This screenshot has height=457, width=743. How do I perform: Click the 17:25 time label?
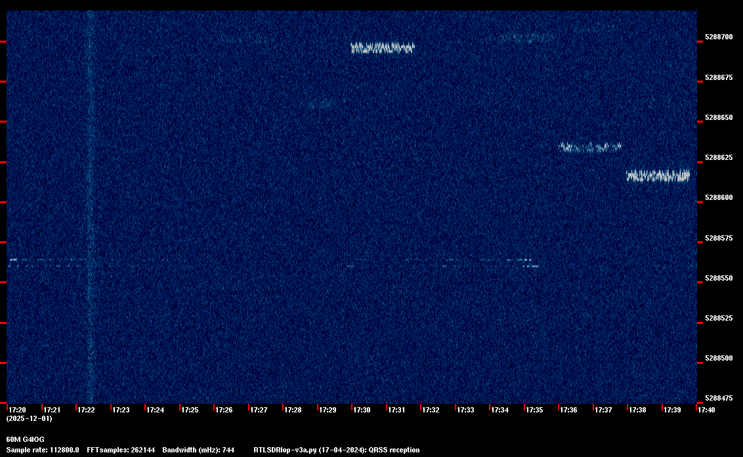[190, 410]
